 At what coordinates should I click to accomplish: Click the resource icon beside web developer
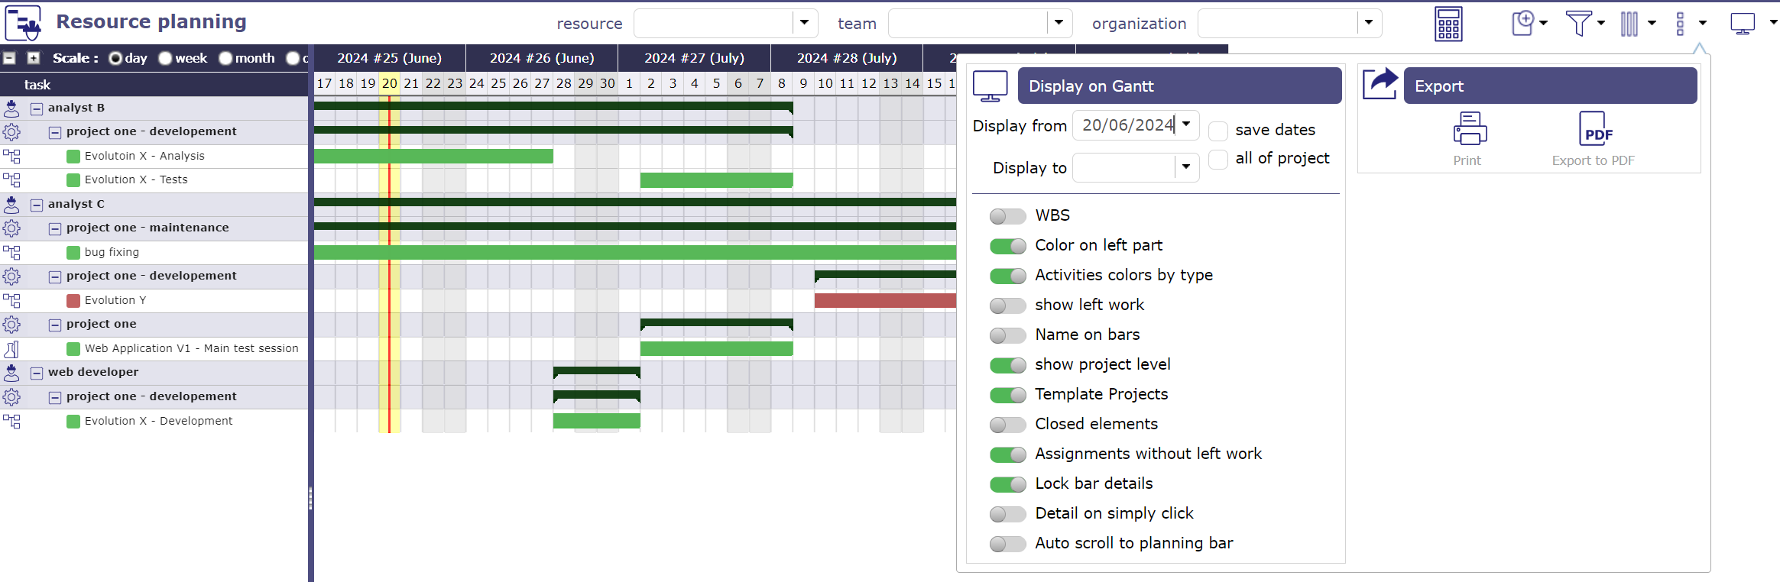click(x=11, y=372)
